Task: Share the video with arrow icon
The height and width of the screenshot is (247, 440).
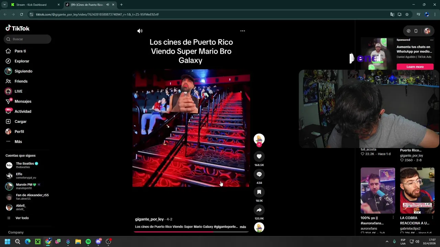Action: [259, 210]
